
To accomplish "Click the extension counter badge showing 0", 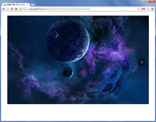I will 148,9.
